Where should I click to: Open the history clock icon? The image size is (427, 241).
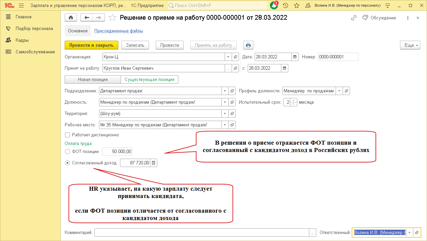click(285, 6)
